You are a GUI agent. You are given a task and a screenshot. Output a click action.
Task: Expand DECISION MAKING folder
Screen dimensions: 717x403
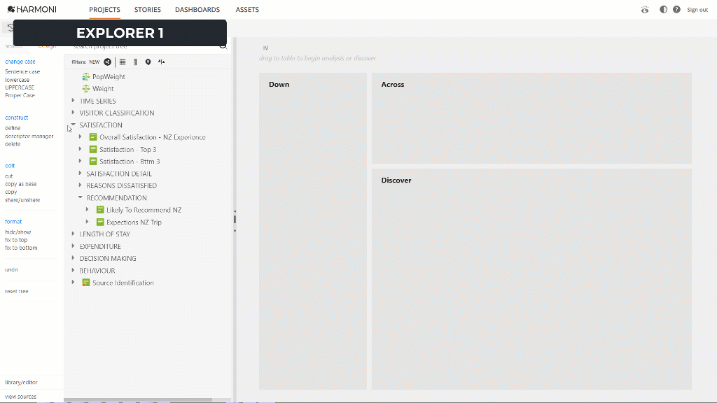click(73, 257)
